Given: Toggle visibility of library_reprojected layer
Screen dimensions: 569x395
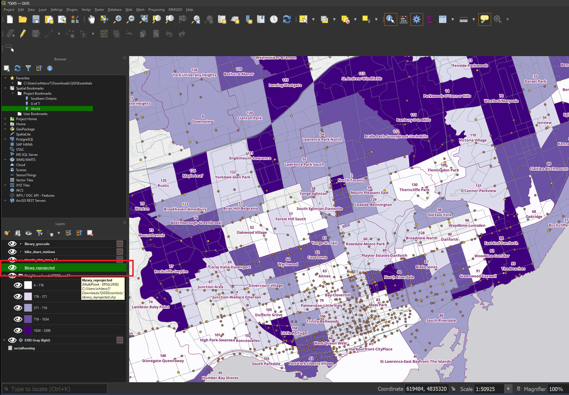Looking at the screenshot, I should pos(12,267).
